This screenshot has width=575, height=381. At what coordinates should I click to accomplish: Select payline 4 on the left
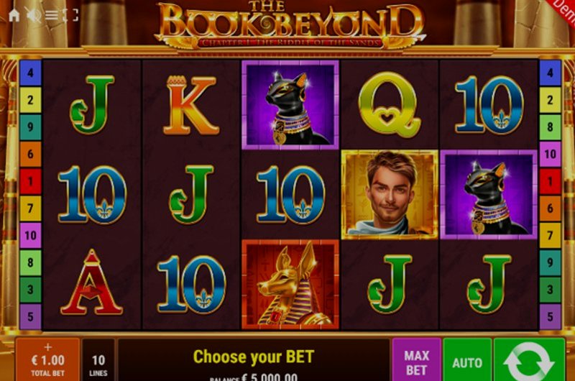30,73
